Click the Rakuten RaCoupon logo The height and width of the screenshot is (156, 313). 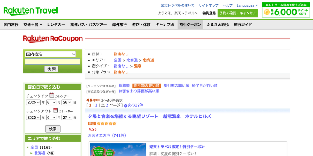pos(53,39)
